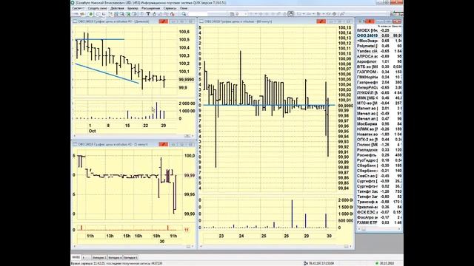Screen dimensions: 474x266
Task: Select the МТС-ао row
Action: (379, 103)
